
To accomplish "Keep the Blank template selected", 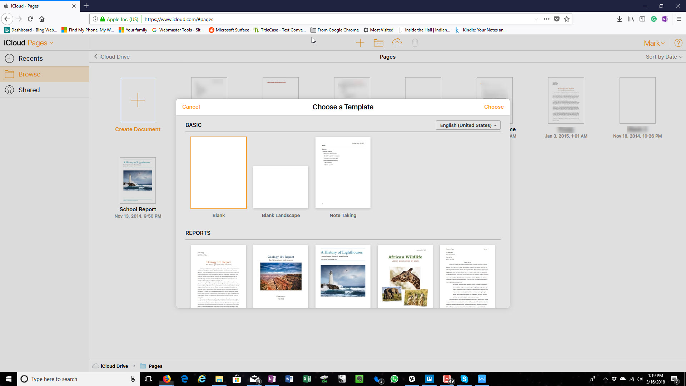I will point(218,173).
